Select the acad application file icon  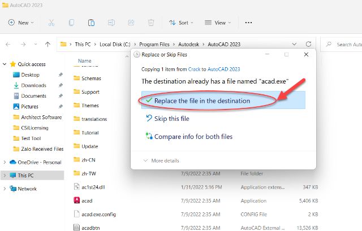(77, 201)
